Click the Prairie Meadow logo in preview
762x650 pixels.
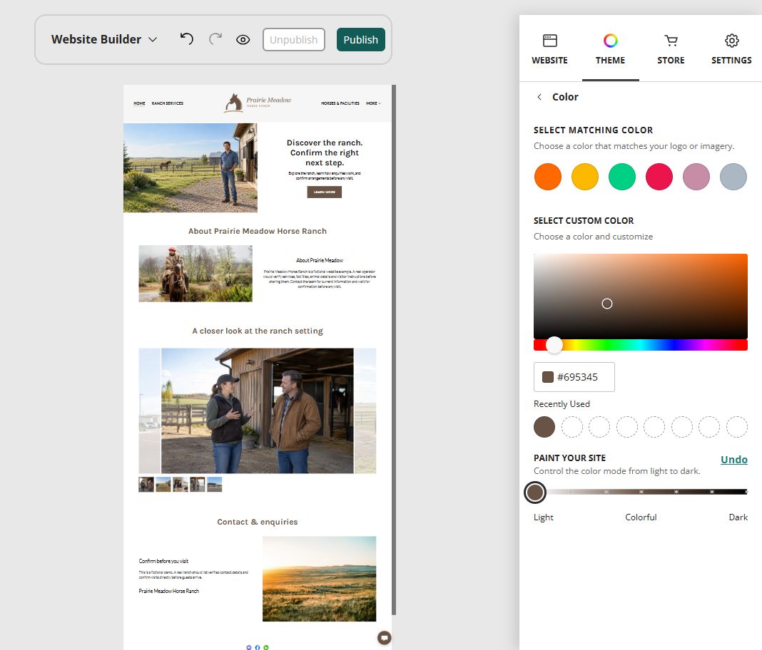point(258,103)
